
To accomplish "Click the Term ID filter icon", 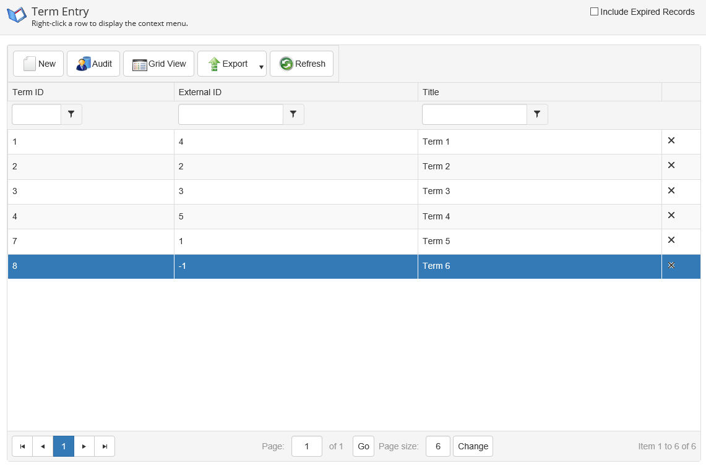I will 71,114.
